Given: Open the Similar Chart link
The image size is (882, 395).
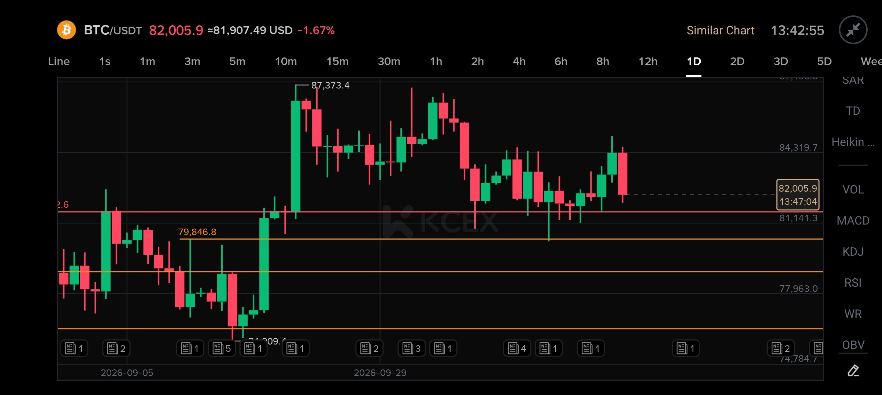Looking at the screenshot, I should [x=720, y=30].
